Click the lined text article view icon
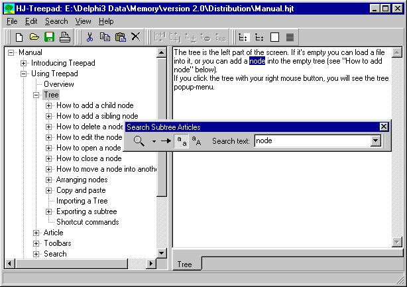This screenshot has width=407, height=287. point(290,37)
